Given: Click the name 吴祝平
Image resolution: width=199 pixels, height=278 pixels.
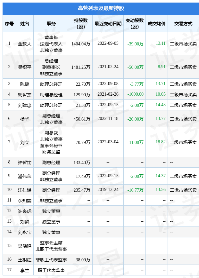Looking at the screenshot, I should click(24, 67).
